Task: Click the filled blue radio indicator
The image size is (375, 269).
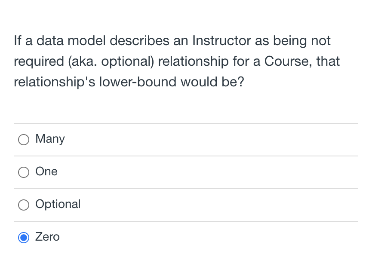Action: tap(24, 237)
